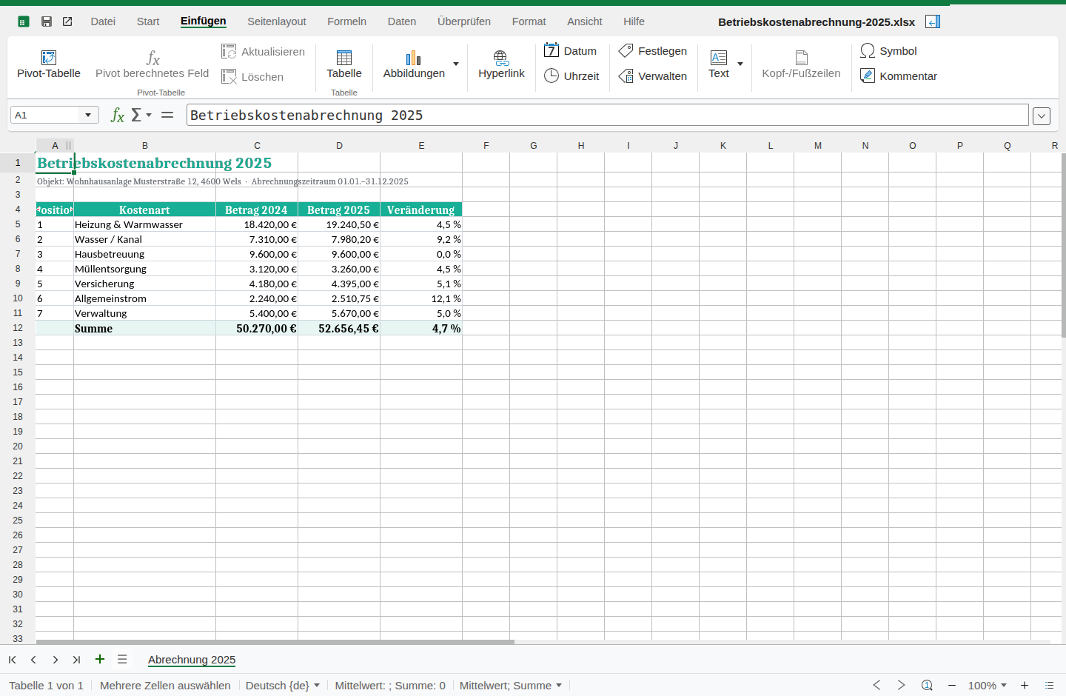
Task: Go to first sheet arrow
Action: pyautogui.click(x=13, y=659)
